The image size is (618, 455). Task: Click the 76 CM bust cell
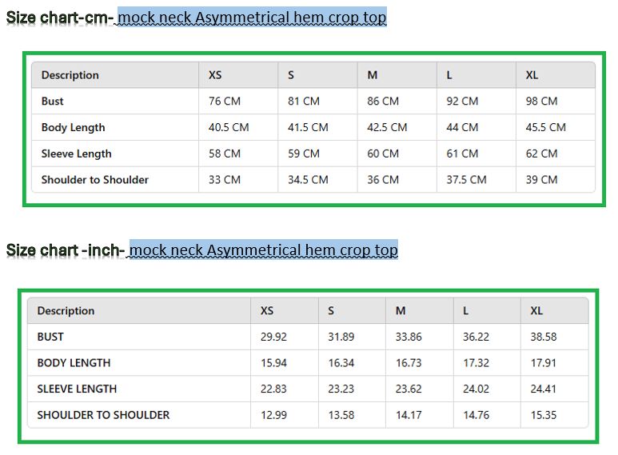point(225,102)
